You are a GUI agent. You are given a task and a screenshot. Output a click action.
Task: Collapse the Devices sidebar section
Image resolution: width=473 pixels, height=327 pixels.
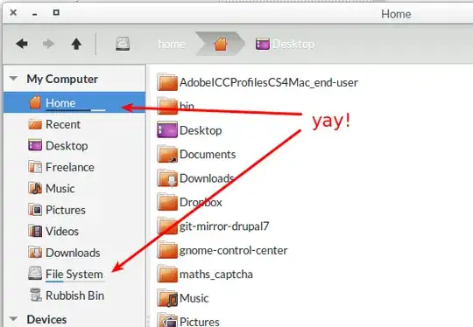click(13, 318)
